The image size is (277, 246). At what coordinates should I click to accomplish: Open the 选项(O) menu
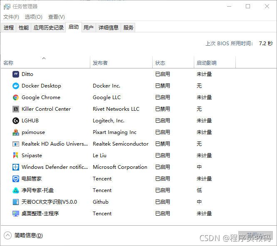tap(34, 17)
